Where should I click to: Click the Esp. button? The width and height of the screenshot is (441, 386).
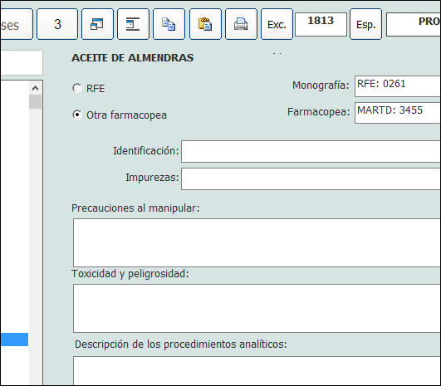pyautogui.click(x=365, y=24)
